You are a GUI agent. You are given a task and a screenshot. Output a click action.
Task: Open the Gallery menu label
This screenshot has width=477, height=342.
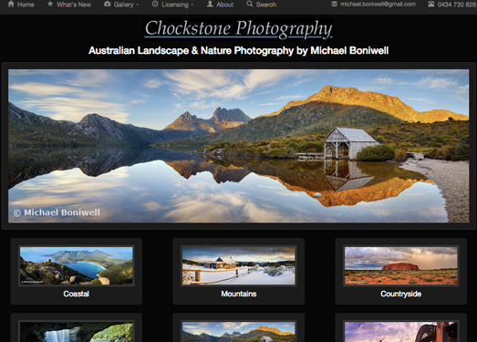[123, 5]
